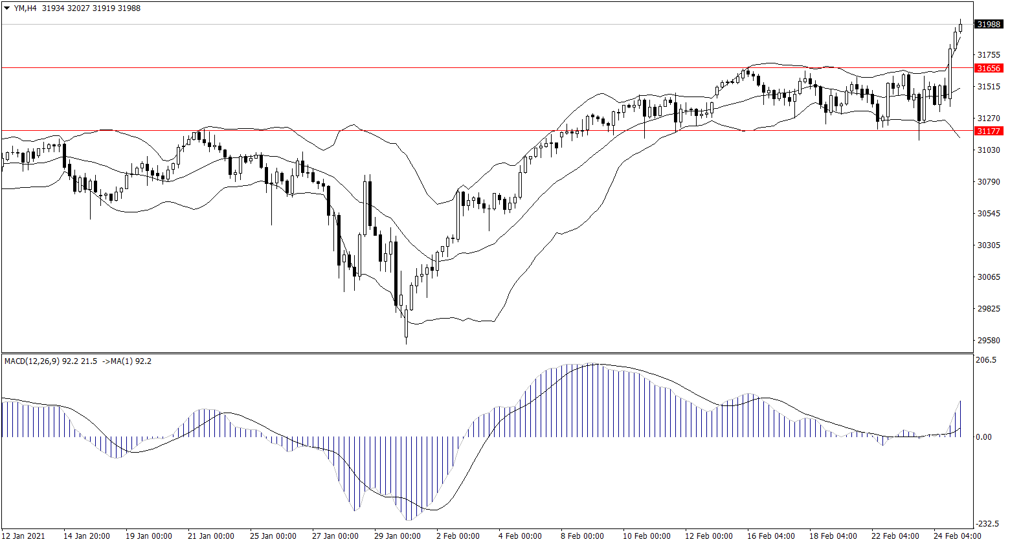Click the 30305 price axis label

(989, 245)
